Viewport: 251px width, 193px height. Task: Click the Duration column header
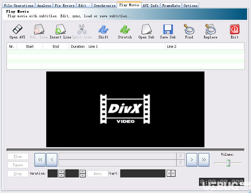(78, 46)
